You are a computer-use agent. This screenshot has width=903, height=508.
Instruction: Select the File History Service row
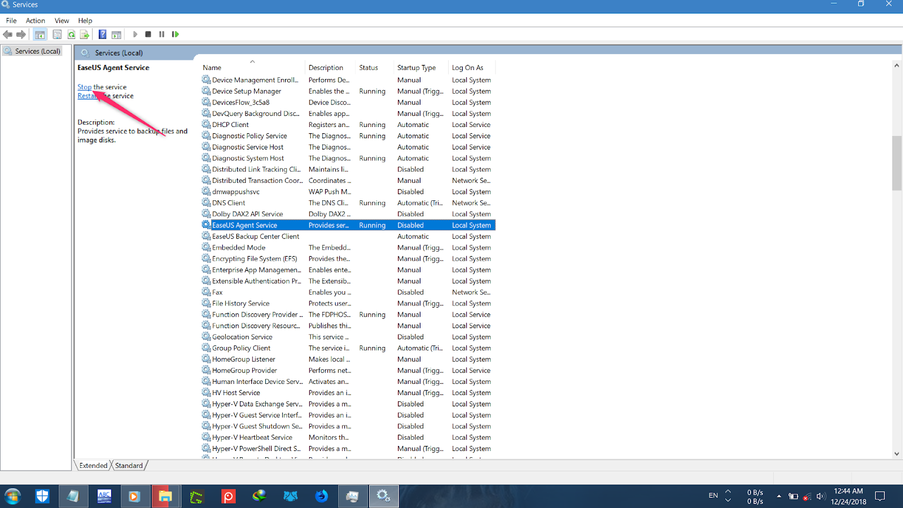(x=348, y=304)
